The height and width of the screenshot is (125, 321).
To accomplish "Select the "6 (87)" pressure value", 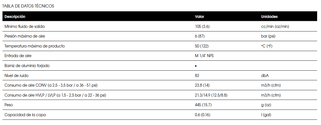I will [200, 36].
